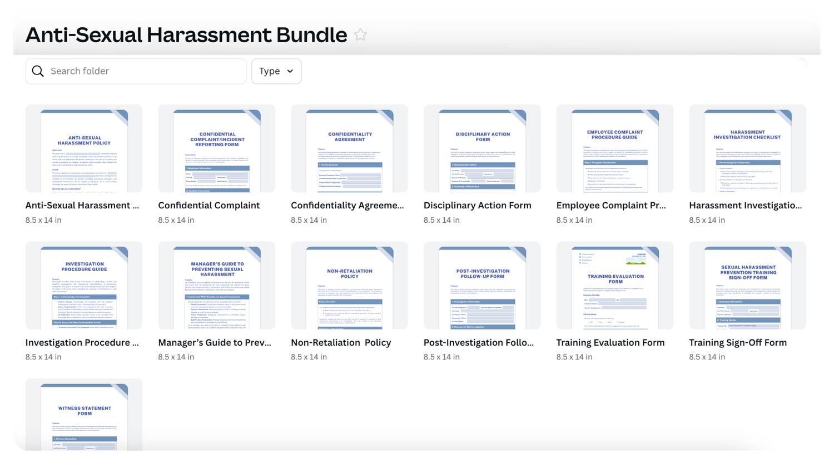Click the 'Training Evaluation Form' file name
This screenshot has height=469, width=834.
tap(610, 343)
